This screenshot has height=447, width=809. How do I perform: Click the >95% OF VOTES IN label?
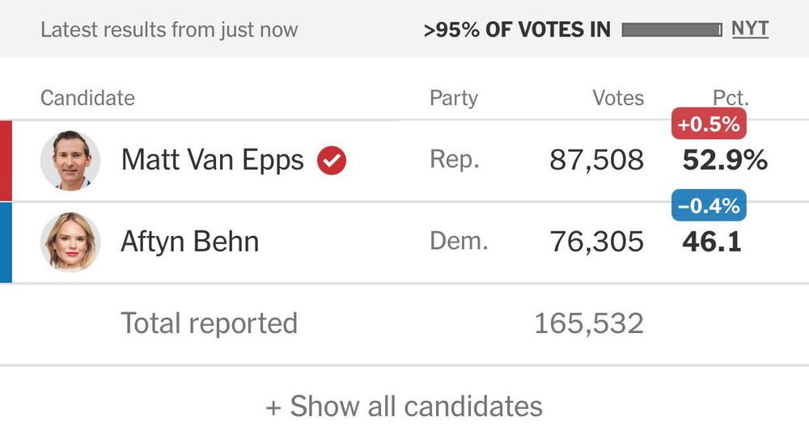tap(517, 31)
